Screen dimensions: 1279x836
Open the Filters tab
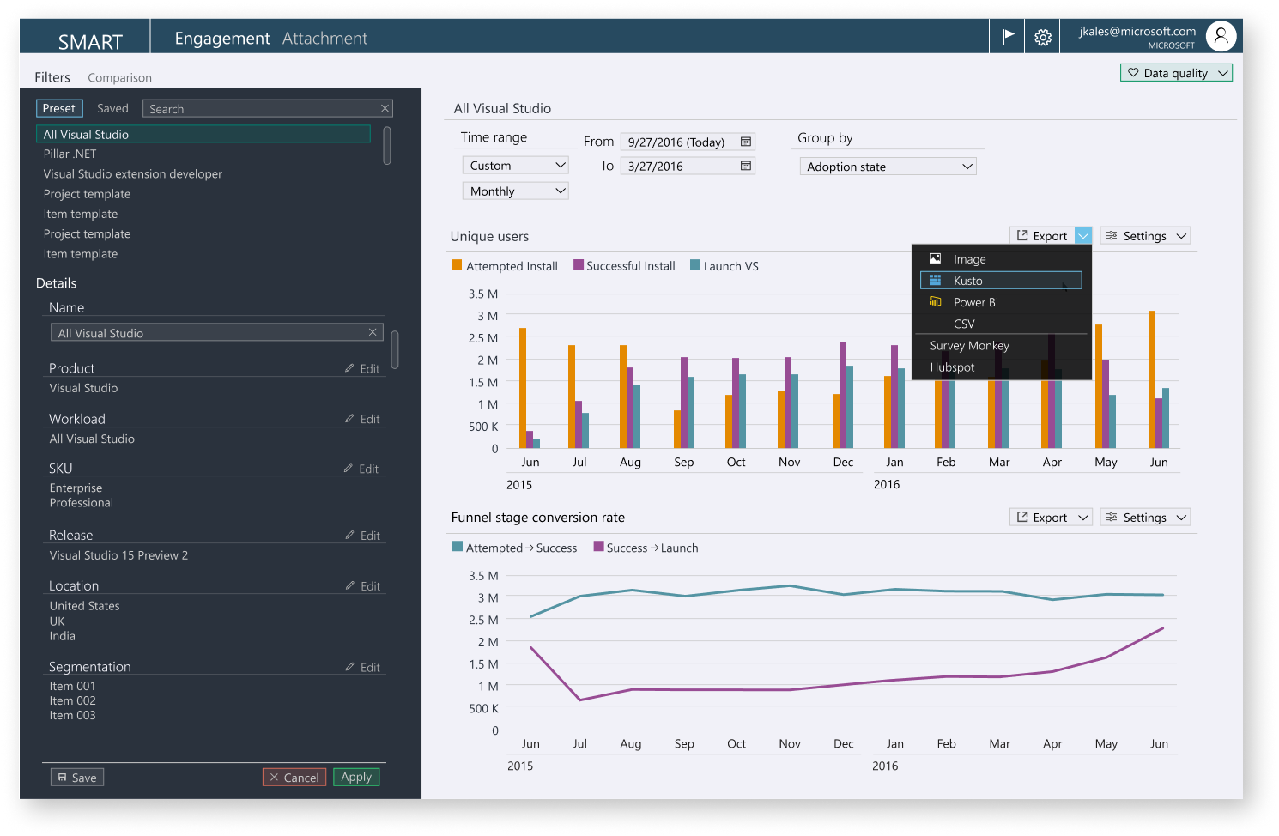[x=52, y=77]
